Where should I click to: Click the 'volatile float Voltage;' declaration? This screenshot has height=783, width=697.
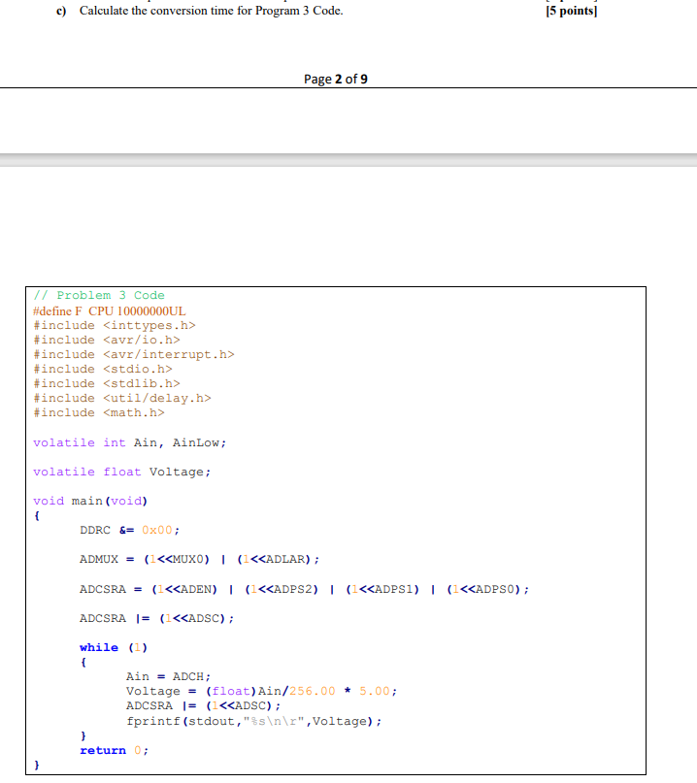122,472
